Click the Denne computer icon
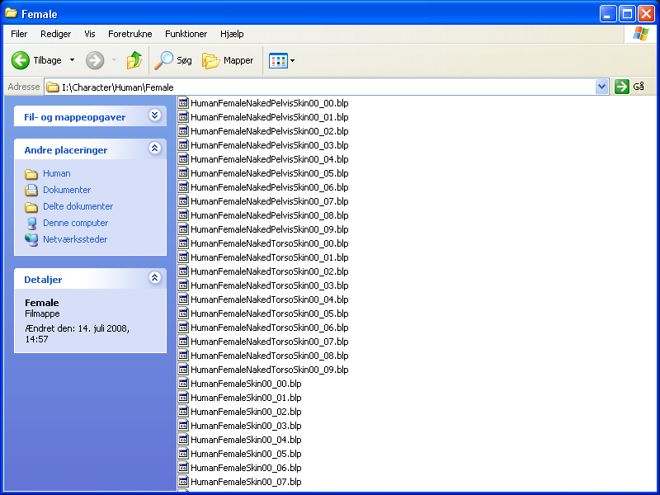The height and width of the screenshot is (495, 660). pos(31,223)
